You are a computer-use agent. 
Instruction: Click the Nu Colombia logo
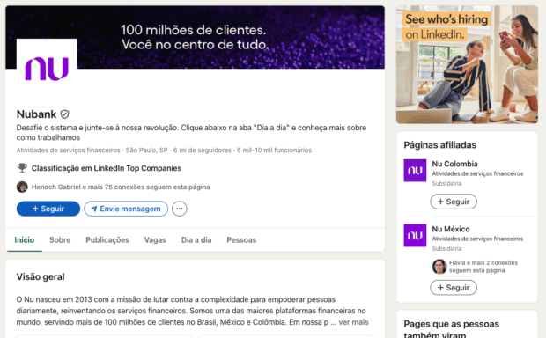415,171
